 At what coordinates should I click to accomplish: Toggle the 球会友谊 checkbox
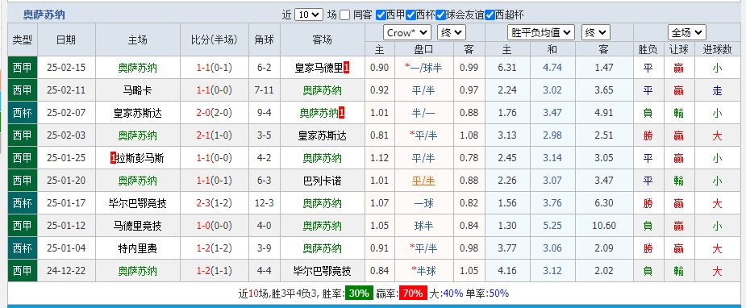tap(441, 15)
